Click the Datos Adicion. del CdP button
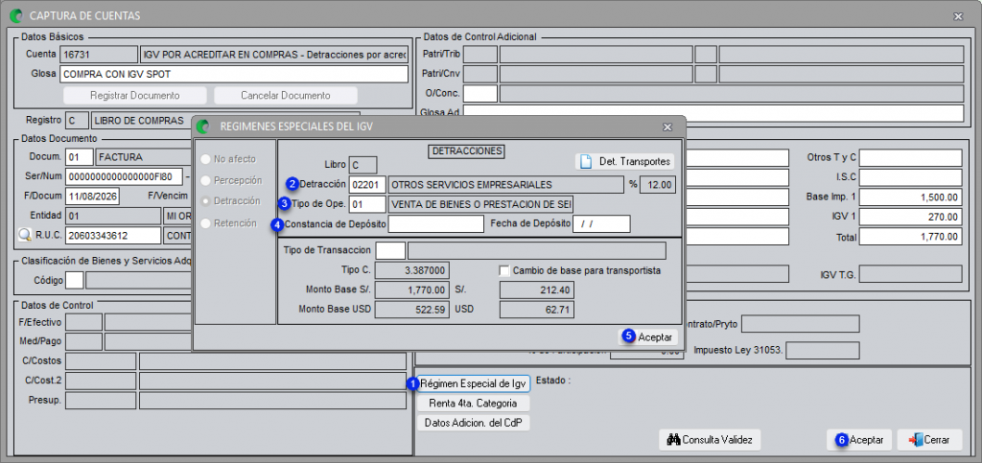 [x=474, y=423]
